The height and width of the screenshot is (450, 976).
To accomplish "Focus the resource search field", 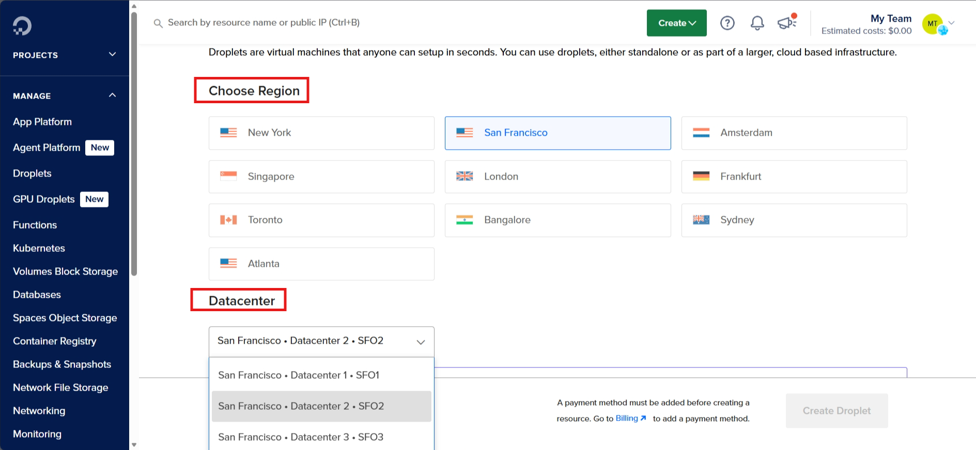I will [x=264, y=23].
